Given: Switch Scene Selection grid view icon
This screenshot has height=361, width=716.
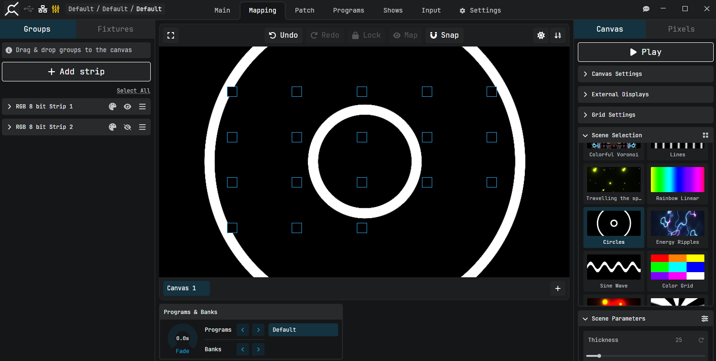Looking at the screenshot, I should (x=705, y=135).
